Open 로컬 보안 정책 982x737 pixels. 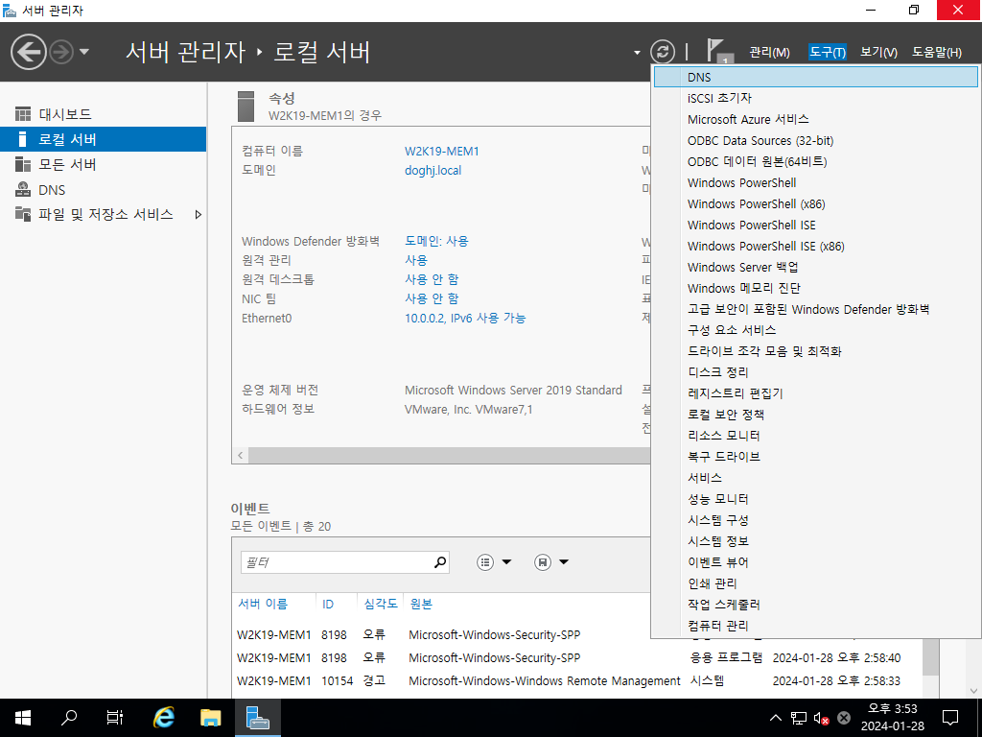[x=815, y=415]
